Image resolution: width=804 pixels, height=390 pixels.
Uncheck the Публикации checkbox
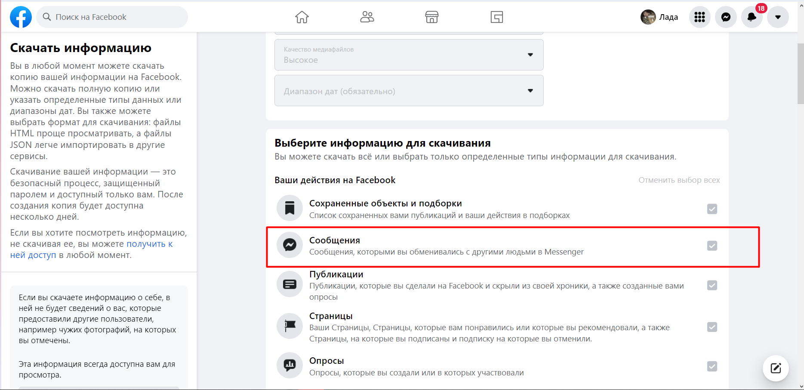coord(712,286)
